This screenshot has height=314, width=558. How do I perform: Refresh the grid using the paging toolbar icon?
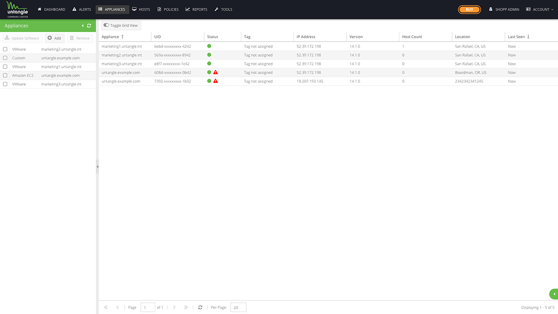[200, 307]
